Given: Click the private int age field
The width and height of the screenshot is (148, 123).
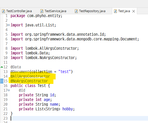Looking at the screenshot, I should [35, 100].
